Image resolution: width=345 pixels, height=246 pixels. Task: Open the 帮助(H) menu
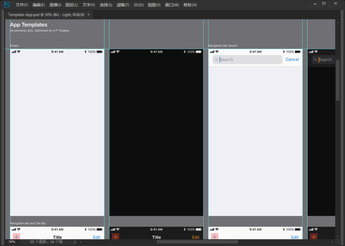tap(190, 5)
